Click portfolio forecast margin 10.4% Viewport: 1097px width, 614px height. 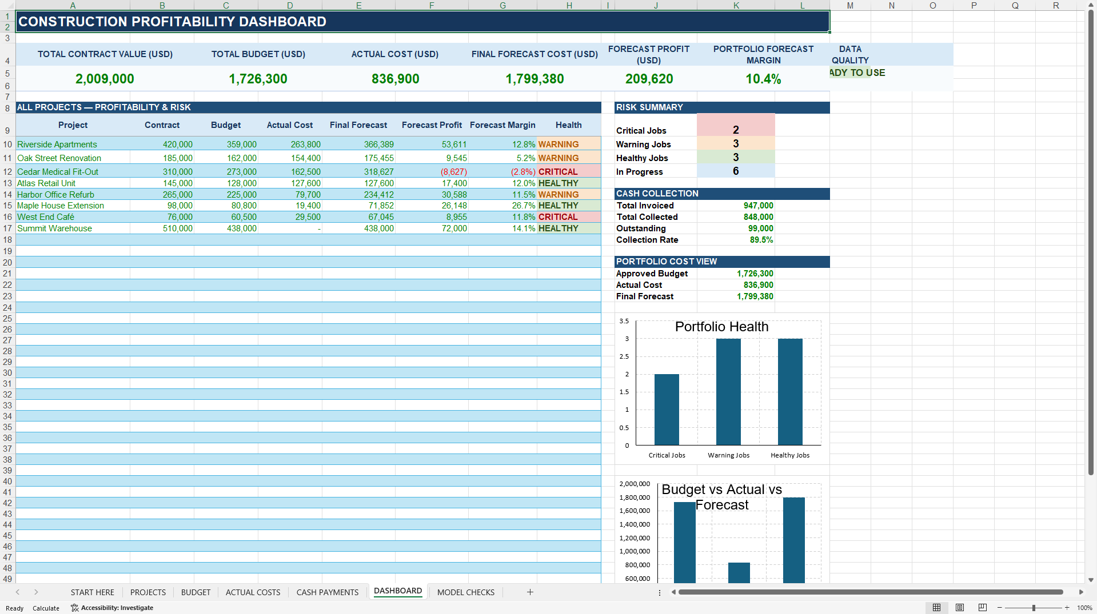pos(763,79)
